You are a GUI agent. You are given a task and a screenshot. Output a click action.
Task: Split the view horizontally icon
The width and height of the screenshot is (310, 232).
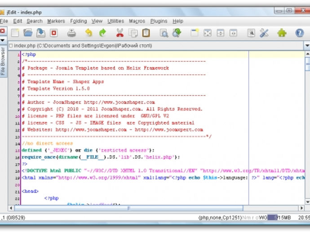(221, 33)
